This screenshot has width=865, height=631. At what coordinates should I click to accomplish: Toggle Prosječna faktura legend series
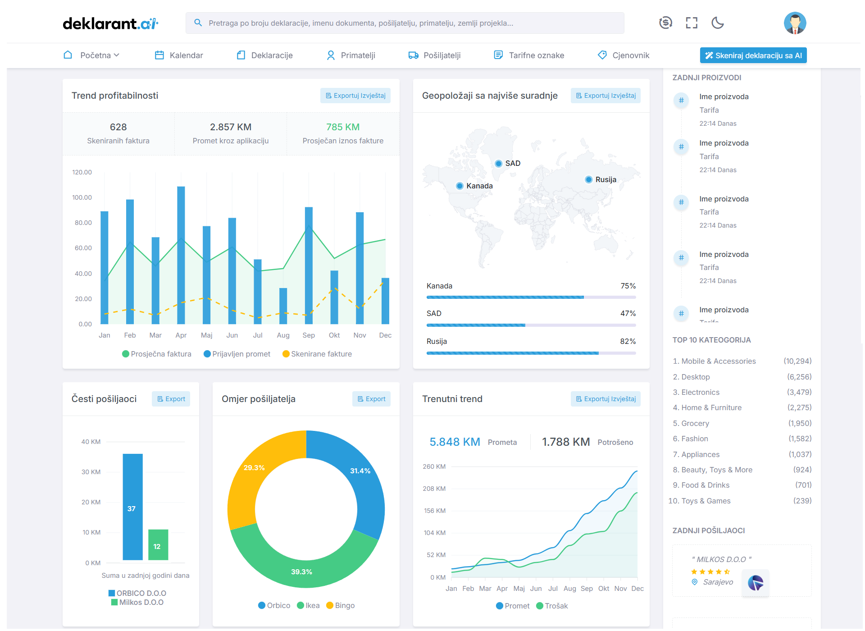click(x=157, y=354)
